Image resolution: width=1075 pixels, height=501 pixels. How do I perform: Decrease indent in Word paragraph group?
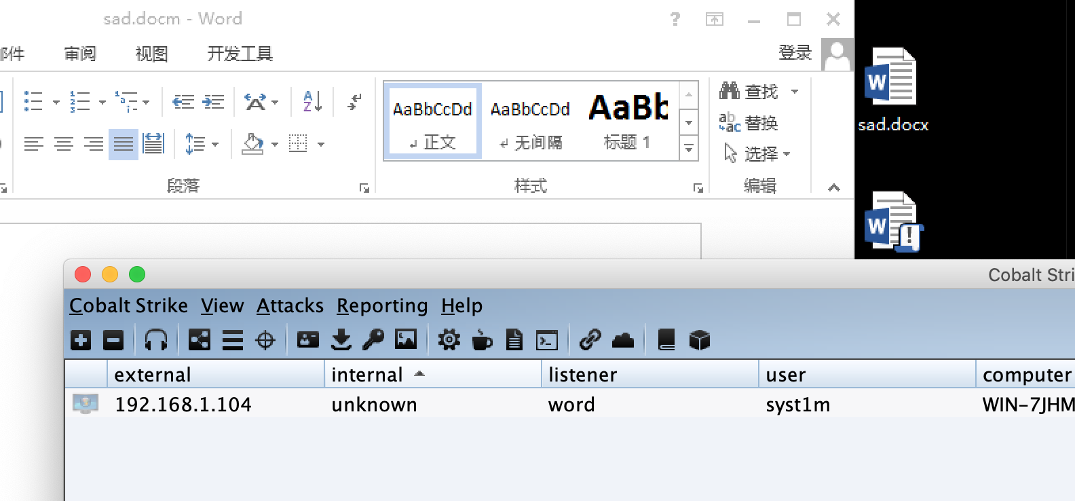click(x=183, y=102)
